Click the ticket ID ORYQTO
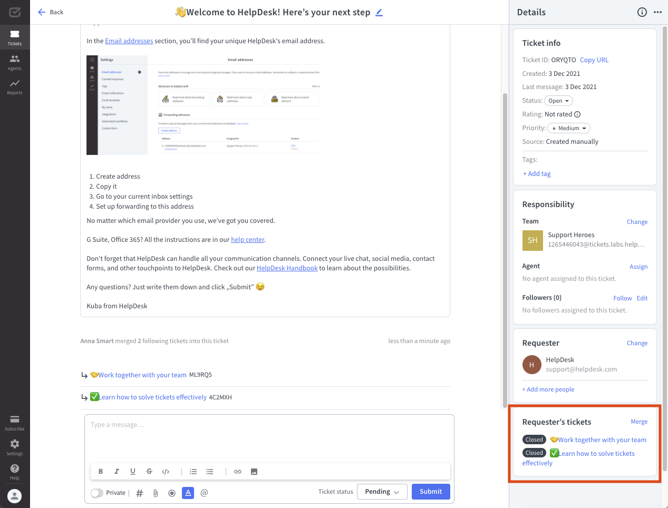 [x=564, y=60]
